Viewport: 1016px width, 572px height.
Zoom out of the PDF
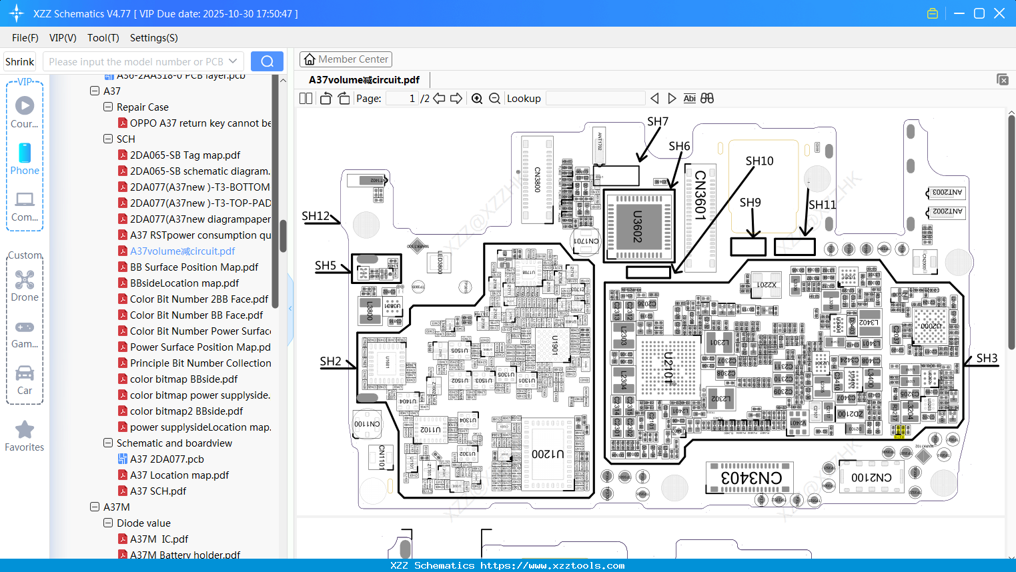[x=494, y=99]
